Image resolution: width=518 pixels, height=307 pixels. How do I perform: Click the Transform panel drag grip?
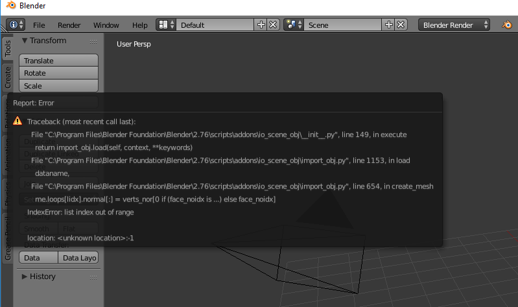93,41
